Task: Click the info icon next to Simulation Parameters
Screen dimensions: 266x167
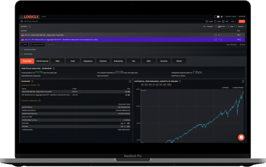Action: click(x=40, y=101)
